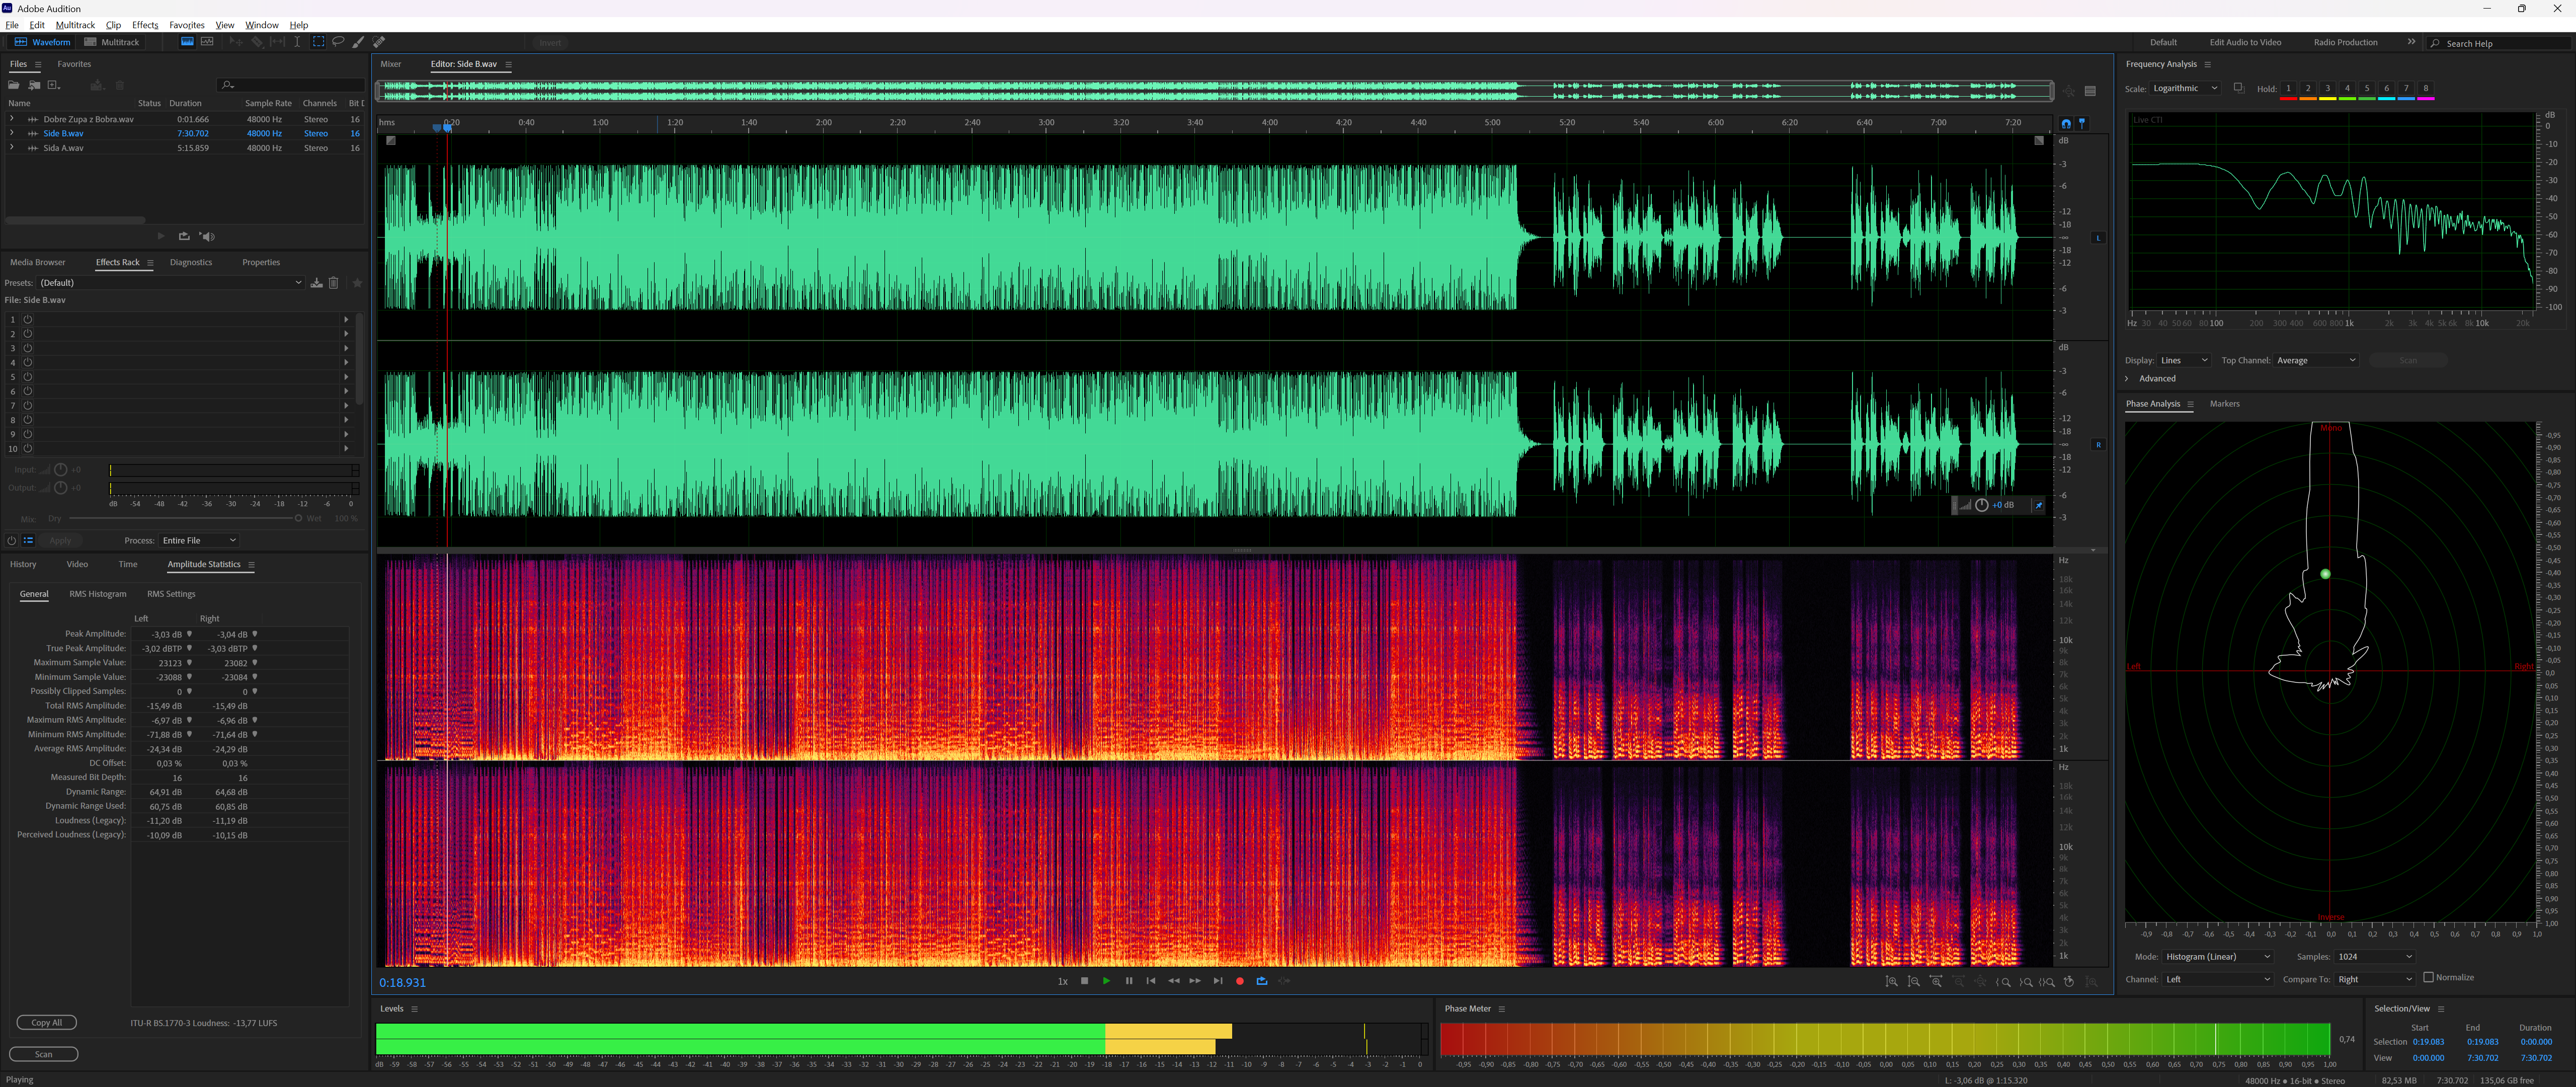Click the Zoom In Amplitude icon

click(x=1891, y=982)
